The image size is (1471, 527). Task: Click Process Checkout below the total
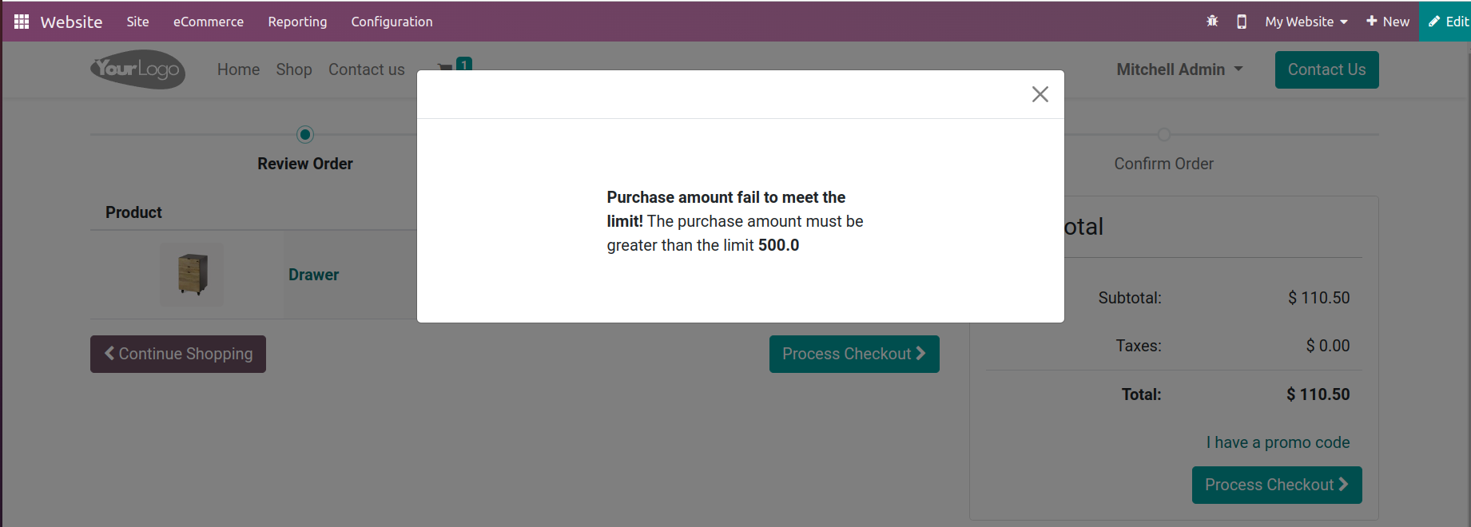[1276, 485]
